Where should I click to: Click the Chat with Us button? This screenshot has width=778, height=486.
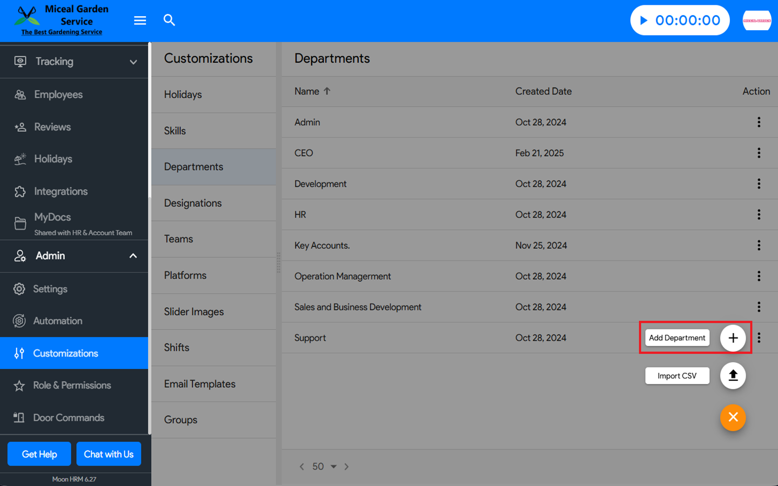(109, 454)
